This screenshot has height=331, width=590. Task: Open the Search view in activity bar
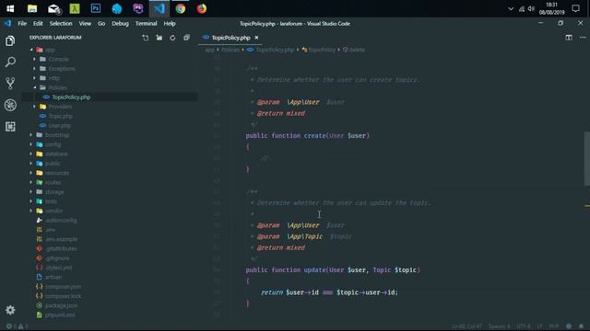coord(10,62)
